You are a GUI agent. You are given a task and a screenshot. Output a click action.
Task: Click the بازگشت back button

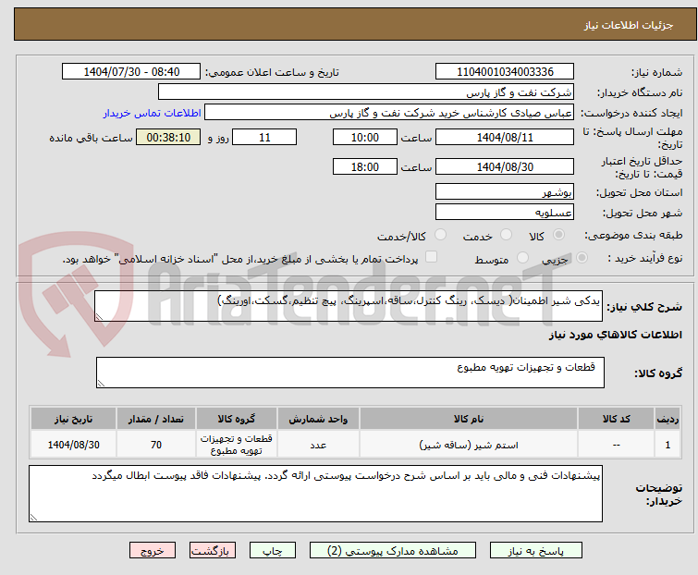[x=212, y=550]
